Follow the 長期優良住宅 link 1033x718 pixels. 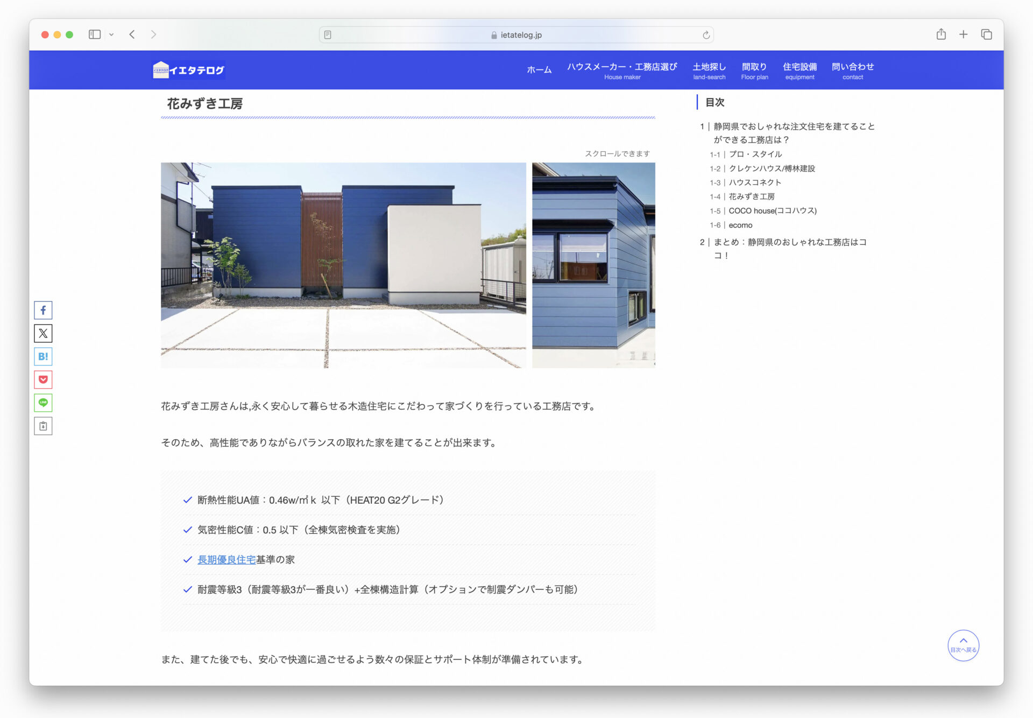pyautogui.click(x=227, y=560)
